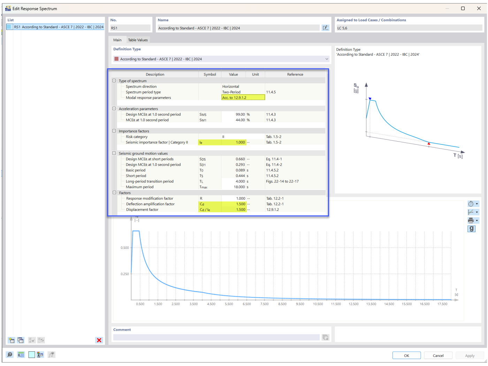Collapse the Acceleration parameters section

click(x=114, y=108)
